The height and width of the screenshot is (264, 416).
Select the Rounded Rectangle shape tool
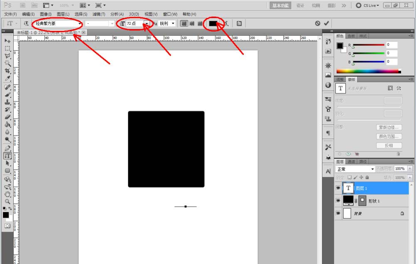[x=7, y=171]
